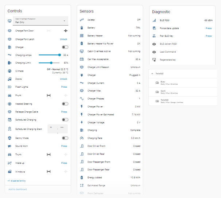Click the Charging Rate gauge icon
221x198 pixels.
(82, 138)
